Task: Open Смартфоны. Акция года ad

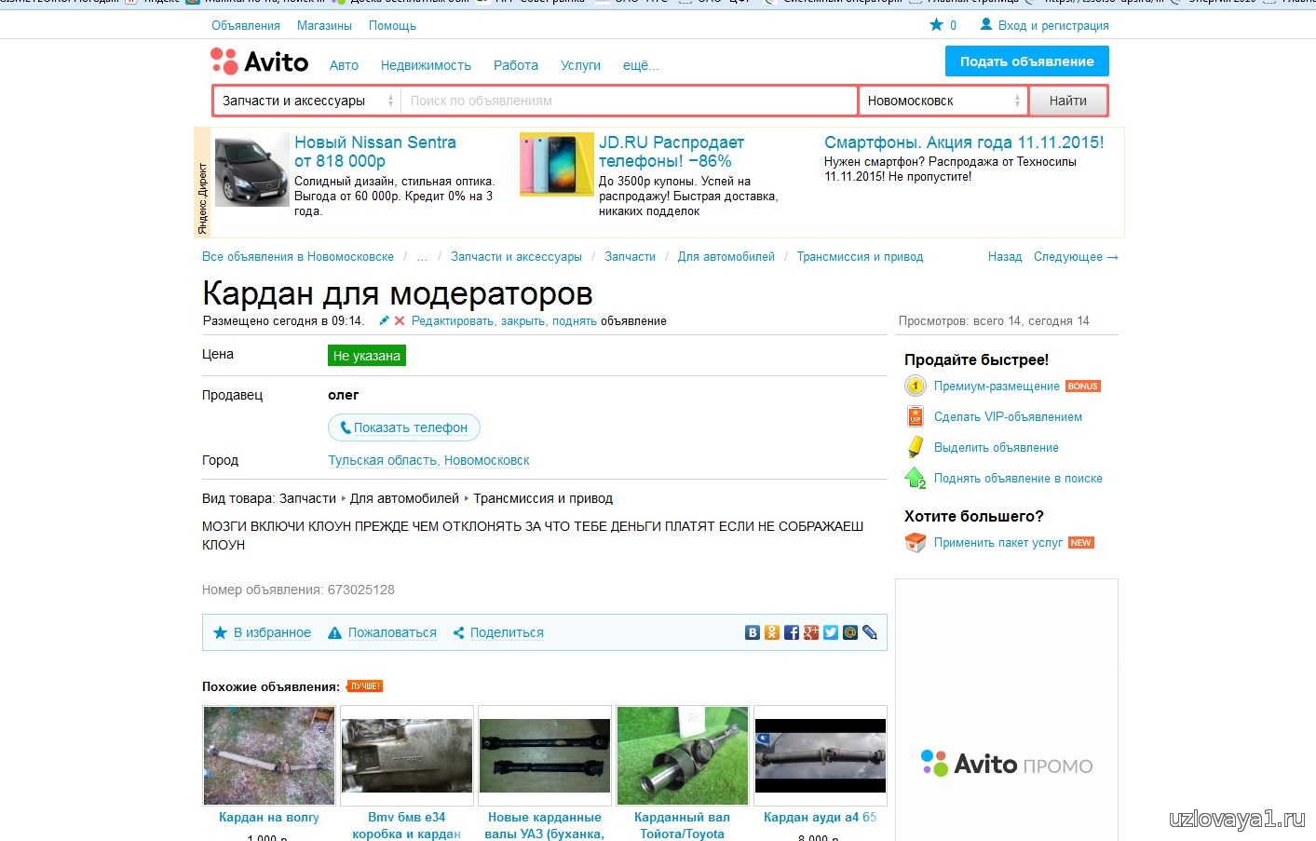Action: click(964, 142)
